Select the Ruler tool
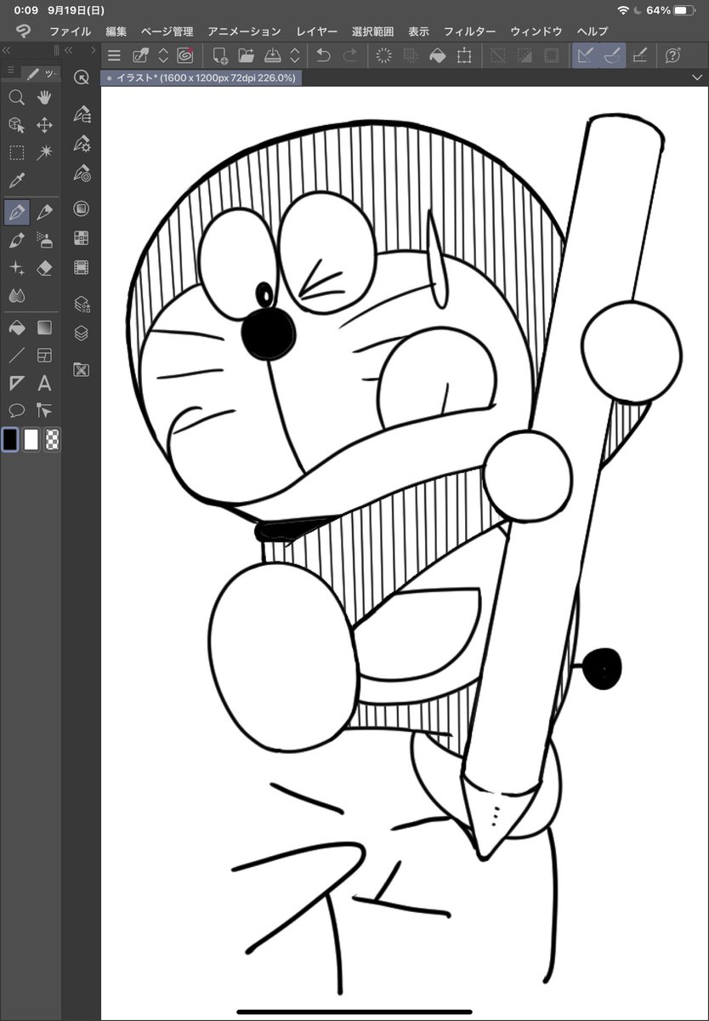The height and width of the screenshot is (1021, 709). point(16,383)
